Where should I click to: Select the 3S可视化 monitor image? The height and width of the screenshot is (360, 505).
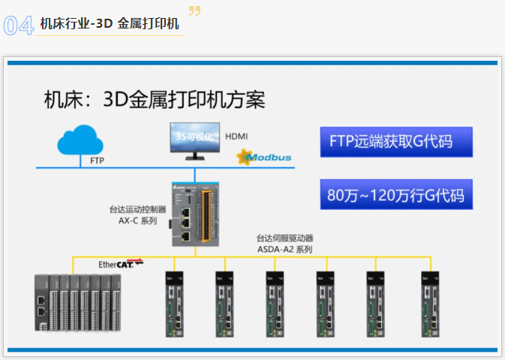(x=195, y=141)
